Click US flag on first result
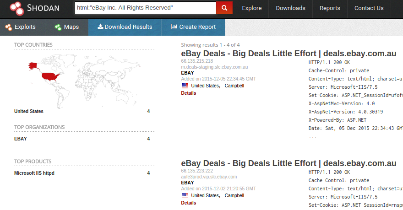 tap(185, 86)
